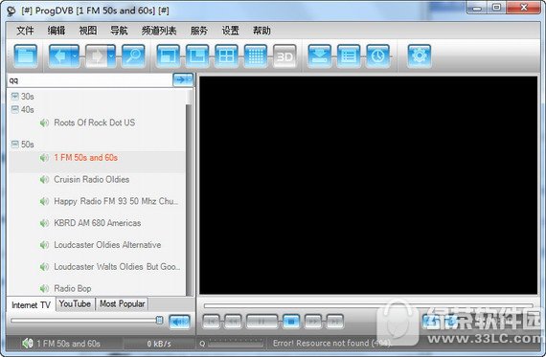546x357 pixels.
Task: Open the 文件 menu
Action: [25, 31]
